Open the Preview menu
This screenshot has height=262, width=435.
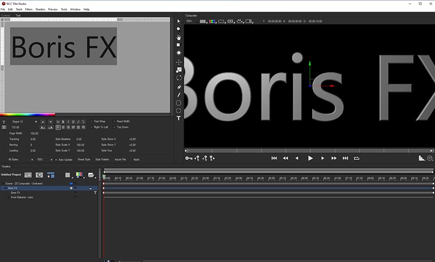click(x=53, y=9)
